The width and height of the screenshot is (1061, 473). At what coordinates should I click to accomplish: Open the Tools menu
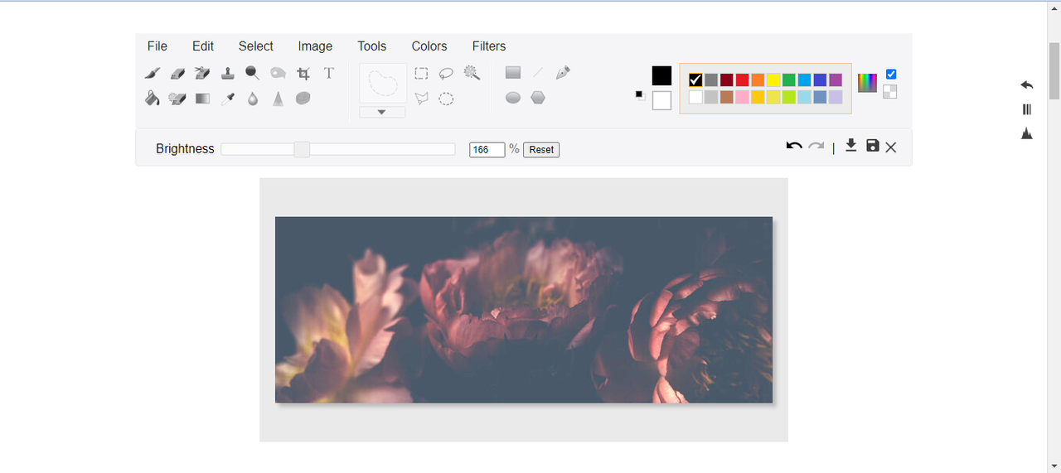(372, 46)
